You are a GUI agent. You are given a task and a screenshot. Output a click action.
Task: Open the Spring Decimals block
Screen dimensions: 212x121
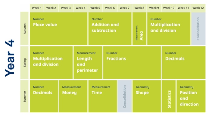coord(184,63)
